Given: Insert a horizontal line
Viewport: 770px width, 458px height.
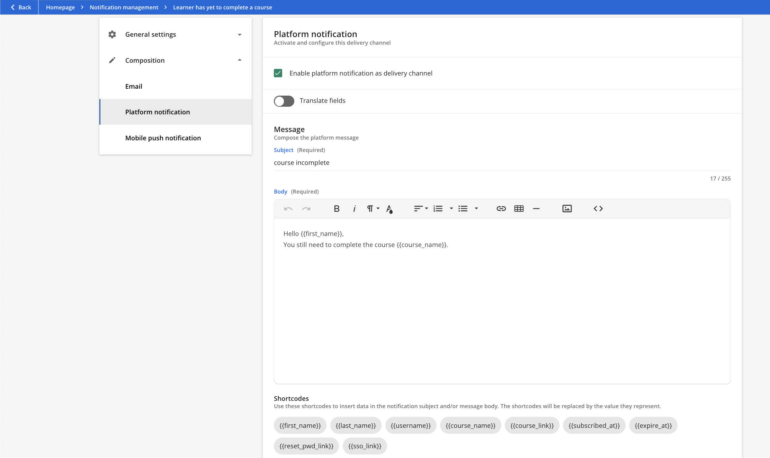Looking at the screenshot, I should point(536,209).
